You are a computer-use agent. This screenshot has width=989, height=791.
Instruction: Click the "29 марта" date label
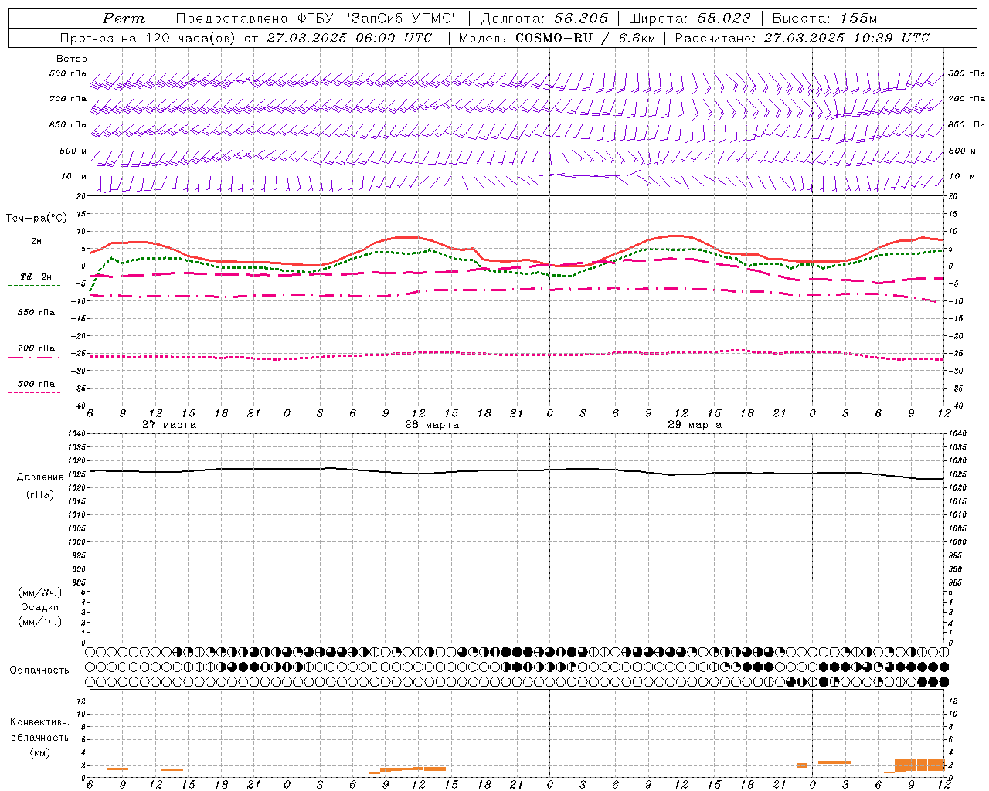coord(694,425)
